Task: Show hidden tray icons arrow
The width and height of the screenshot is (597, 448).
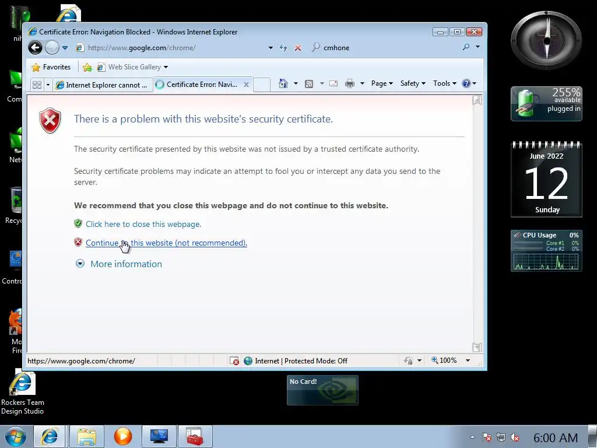Action: click(472, 437)
